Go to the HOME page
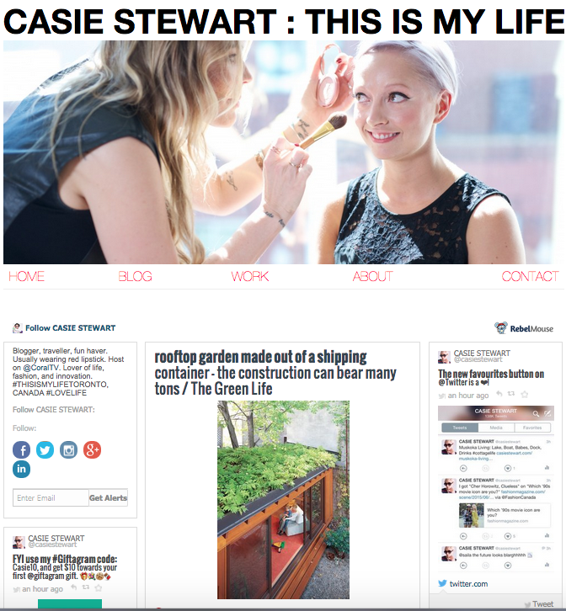Image resolution: width=566 pixels, height=611 pixels. (26, 276)
